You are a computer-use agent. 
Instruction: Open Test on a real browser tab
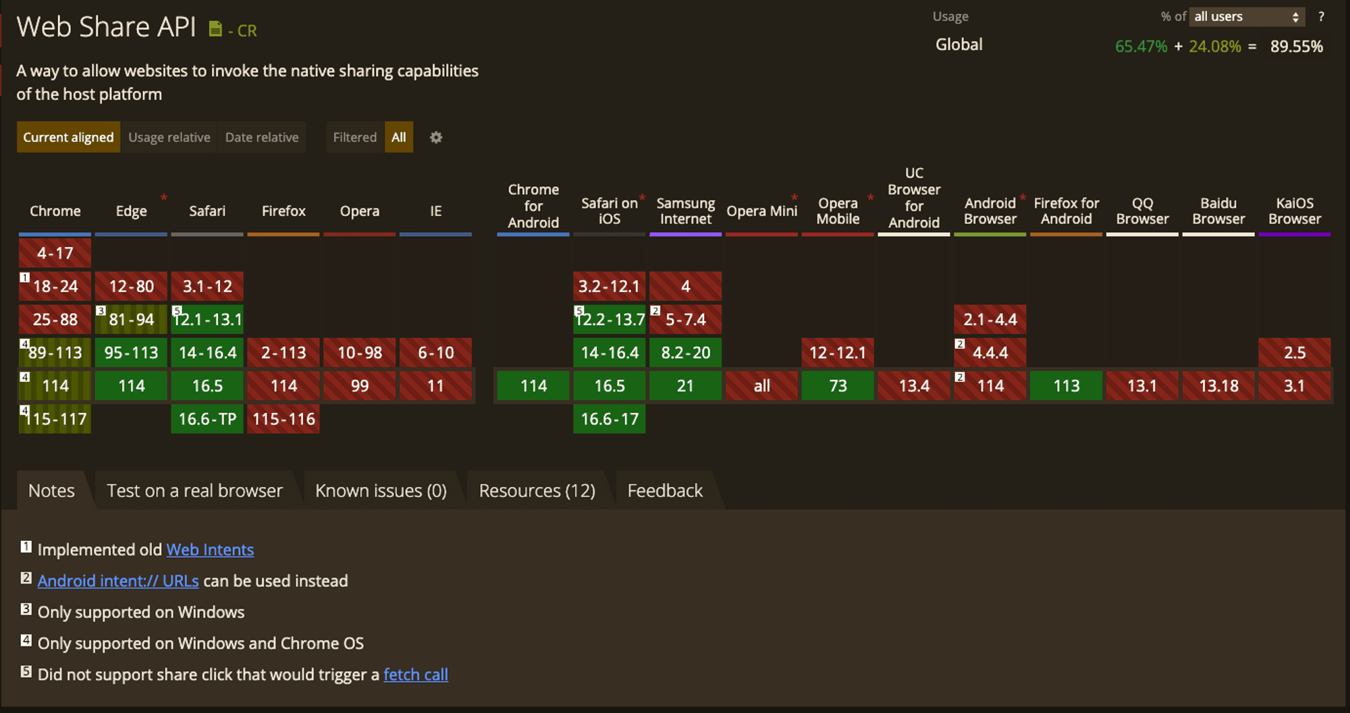click(194, 490)
